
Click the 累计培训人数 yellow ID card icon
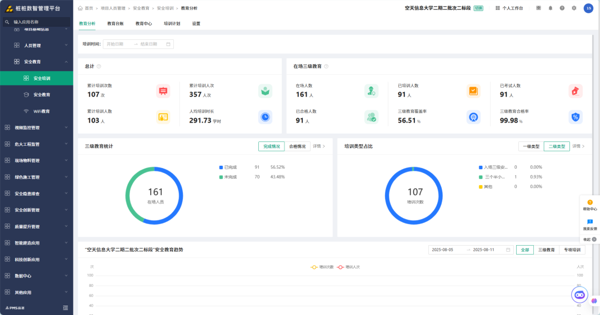point(163,117)
